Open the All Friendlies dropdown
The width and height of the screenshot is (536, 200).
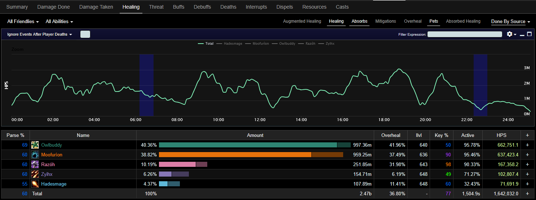(23, 22)
